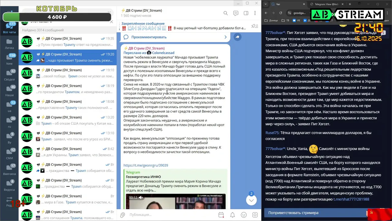Screen dimensions: 392x221
Task: Open the 13:20 result about Китай
Action: (68, 120)
